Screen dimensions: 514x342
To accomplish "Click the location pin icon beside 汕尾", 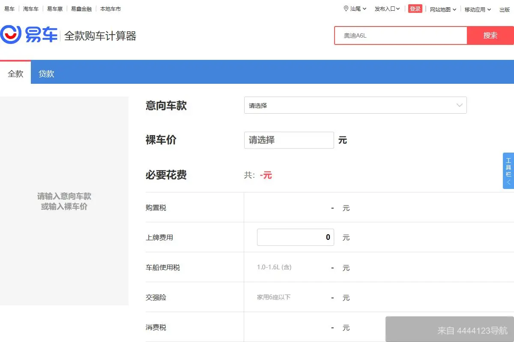I will click(346, 9).
